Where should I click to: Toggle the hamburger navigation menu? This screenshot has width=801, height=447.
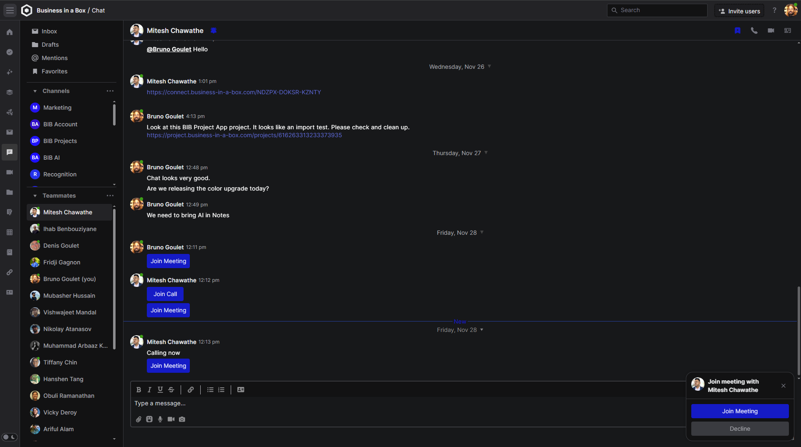(x=10, y=10)
